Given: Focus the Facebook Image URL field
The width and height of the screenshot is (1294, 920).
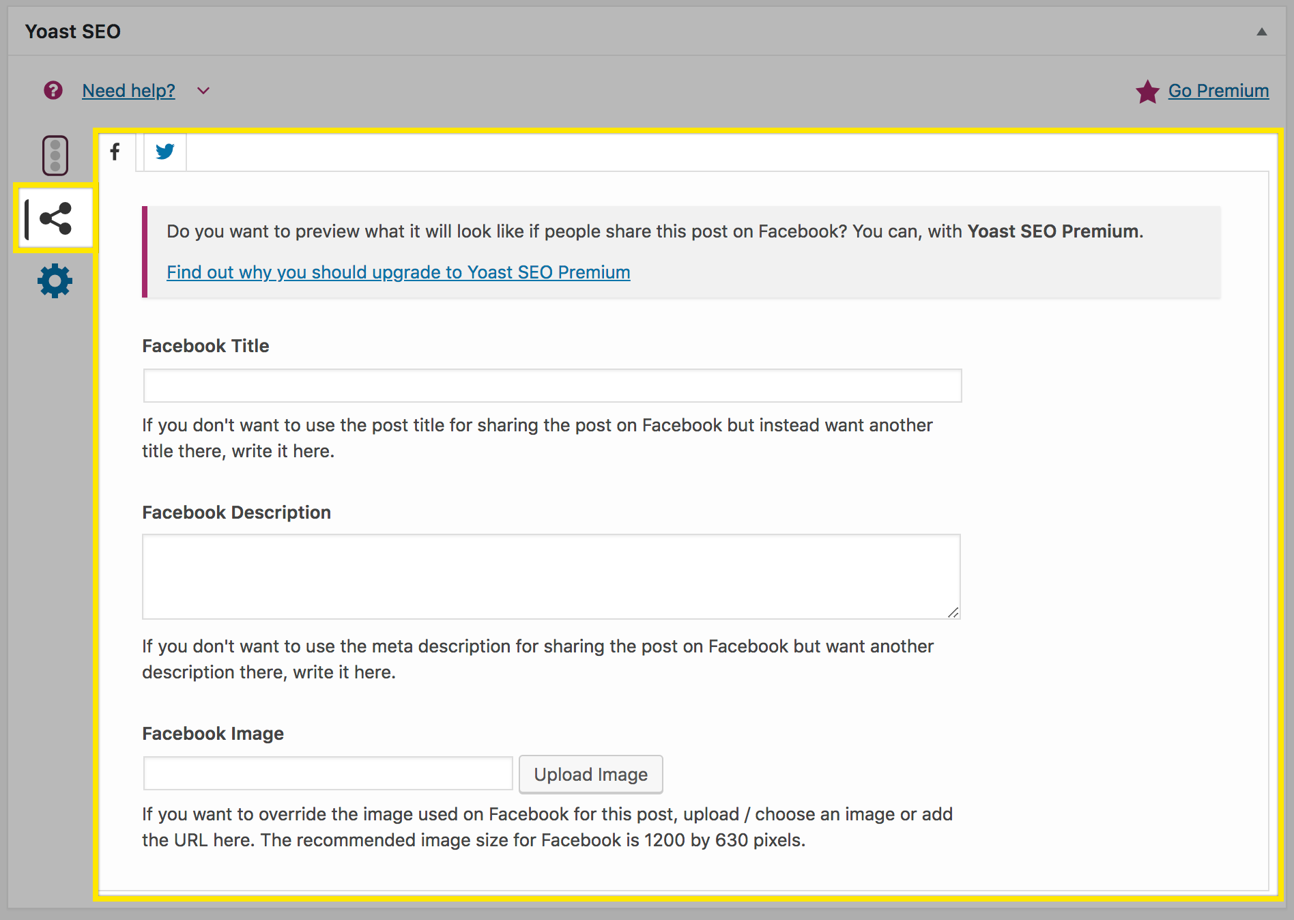Looking at the screenshot, I should pyautogui.click(x=328, y=773).
